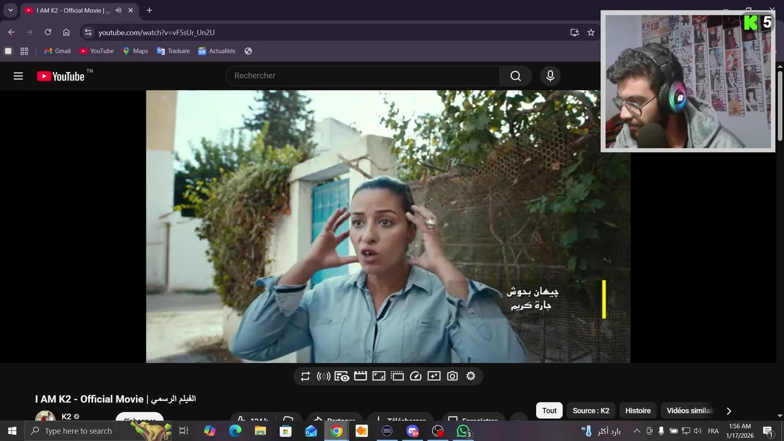
Task: Open the tab search dropdown arrow
Action: click(x=10, y=10)
